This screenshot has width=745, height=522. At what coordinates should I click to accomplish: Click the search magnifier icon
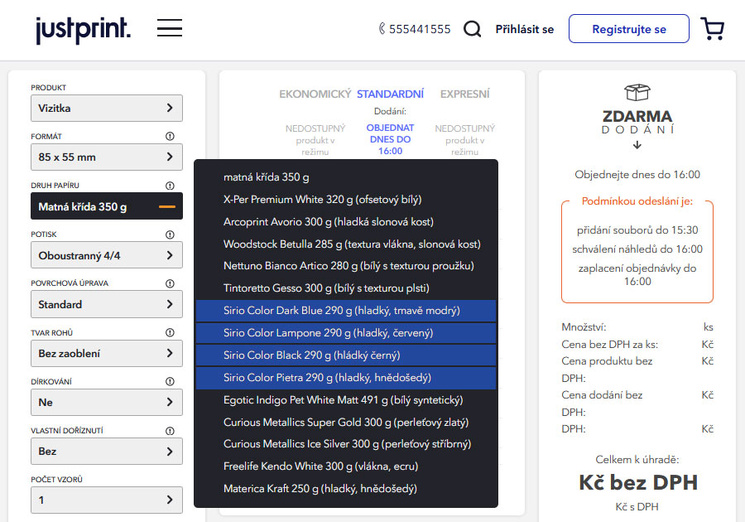[472, 29]
